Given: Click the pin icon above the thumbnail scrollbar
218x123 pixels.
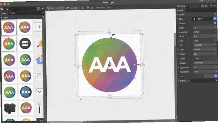Looking at the screenshot, I should coord(43,17).
